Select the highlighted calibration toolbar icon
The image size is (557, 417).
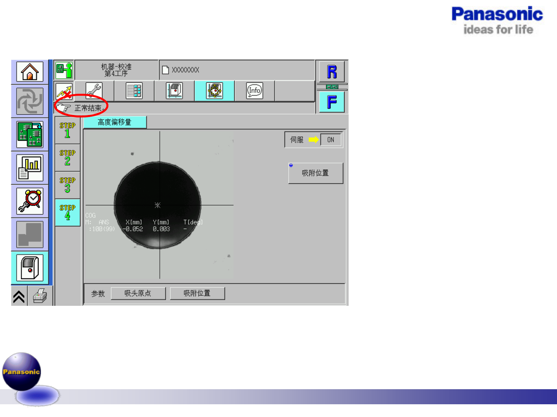pos(215,91)
